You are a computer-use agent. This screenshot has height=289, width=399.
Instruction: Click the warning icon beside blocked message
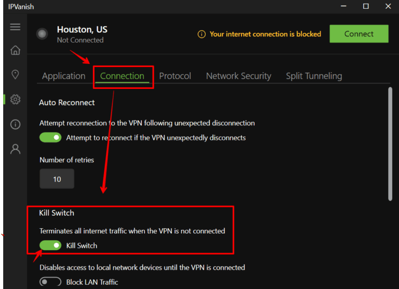202,34
